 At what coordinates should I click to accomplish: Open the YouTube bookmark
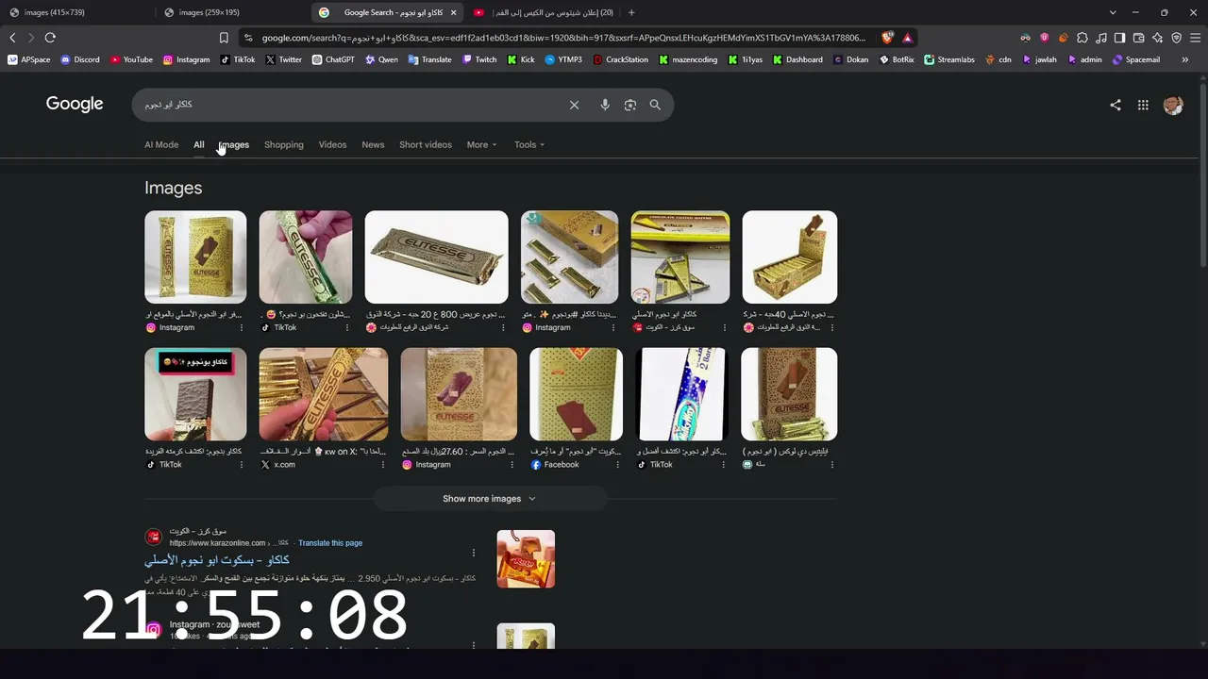coord(131,59)
